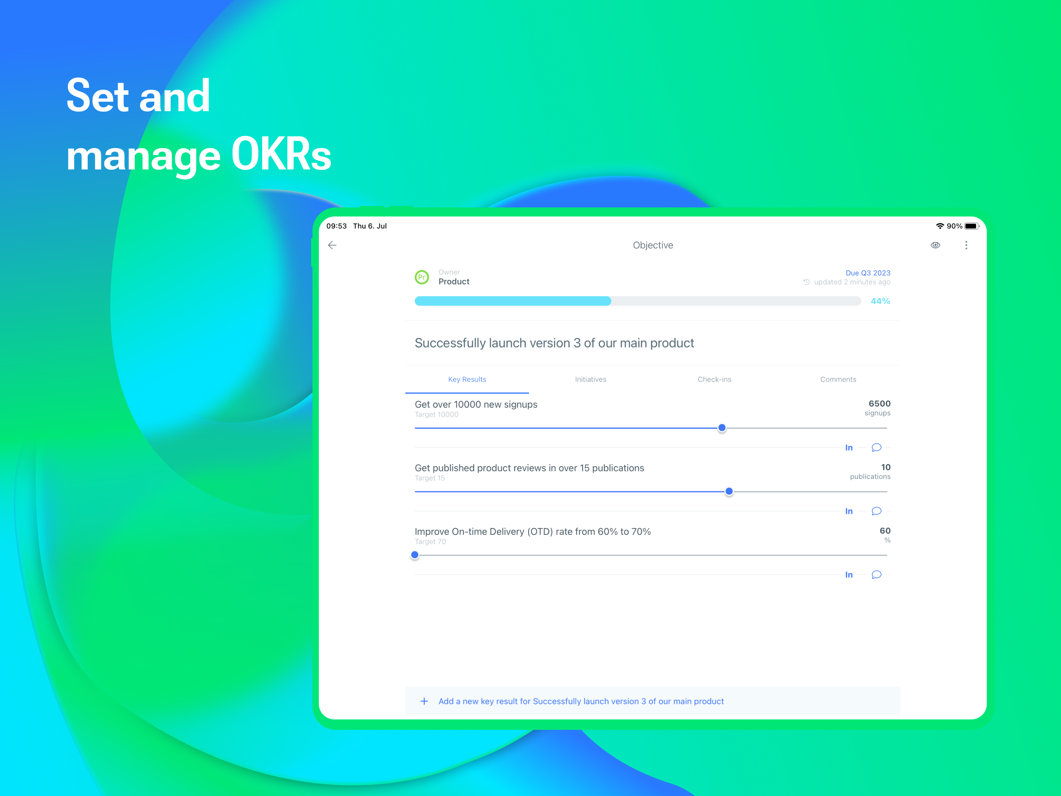Click 'Target 10000' label
Viewport: 1061px width, 796px height.
pyautogui.click(x=437, y=414)
